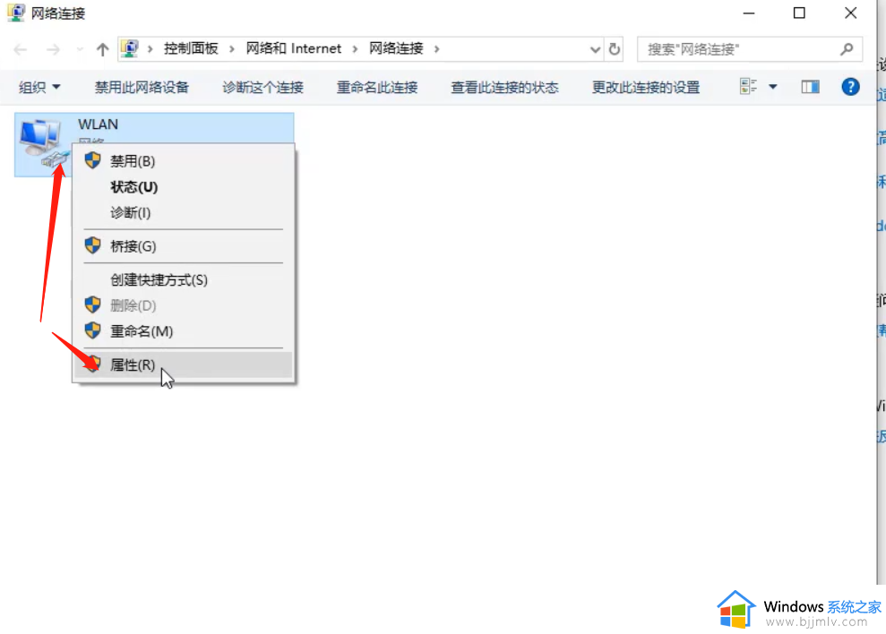
Task: Toggle the preview pane icon
Action: click(x=810, y=87)
